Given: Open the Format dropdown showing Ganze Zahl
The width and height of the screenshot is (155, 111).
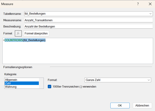Looking at the screenshot, I should 117,80.
